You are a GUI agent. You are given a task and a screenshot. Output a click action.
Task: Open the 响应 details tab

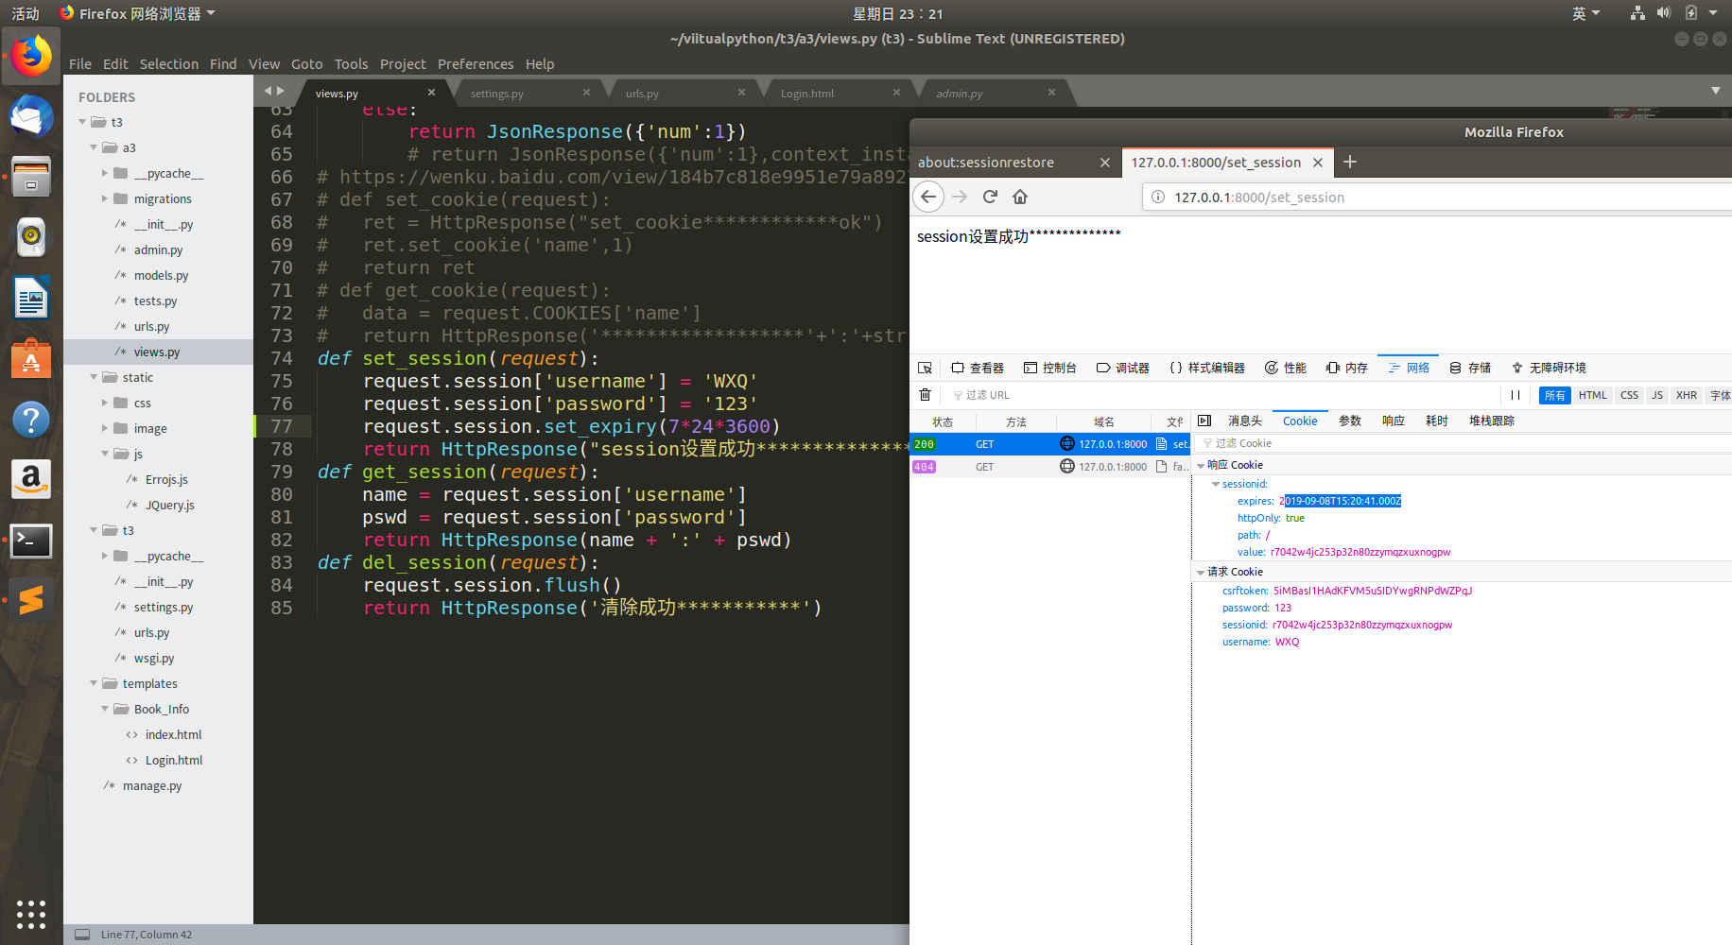pyautogui.click(x=1393, y=421)
